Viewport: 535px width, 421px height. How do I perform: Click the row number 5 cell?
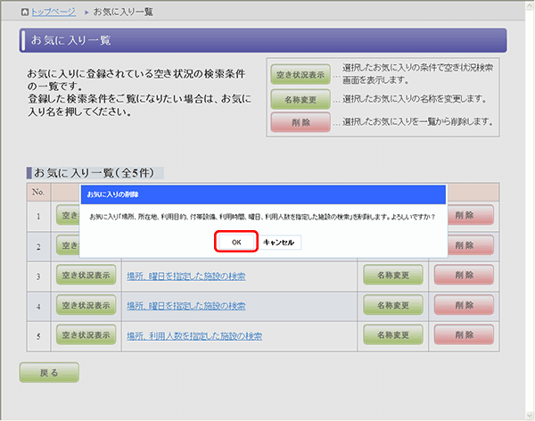38,336
